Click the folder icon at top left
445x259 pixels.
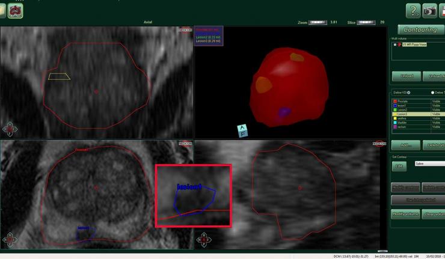click(x=2, y=10)
